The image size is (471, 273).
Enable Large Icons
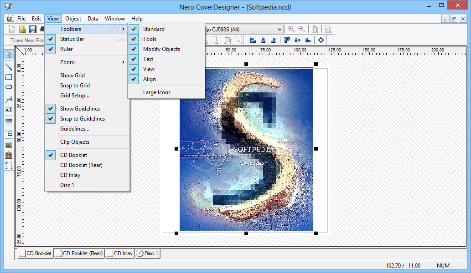[x=166, y=92]
